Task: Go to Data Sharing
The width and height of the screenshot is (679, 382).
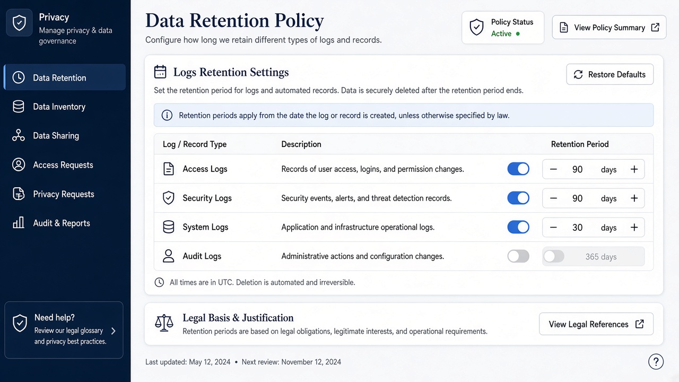Action: (65, 136)
